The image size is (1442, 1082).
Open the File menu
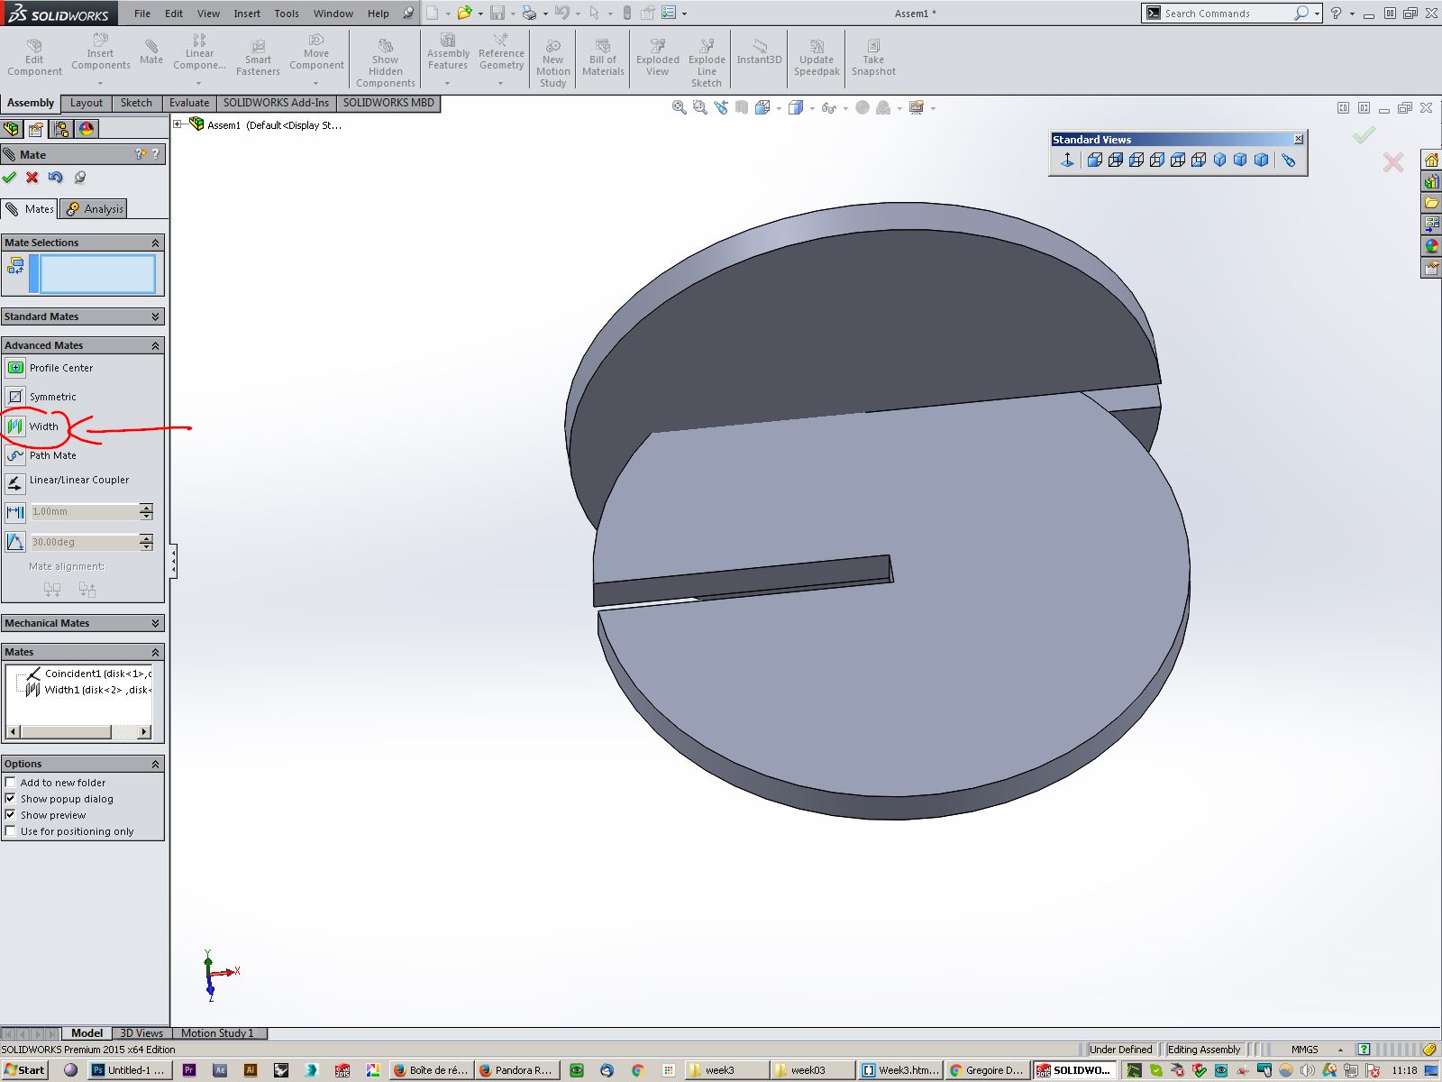[142, 14]
